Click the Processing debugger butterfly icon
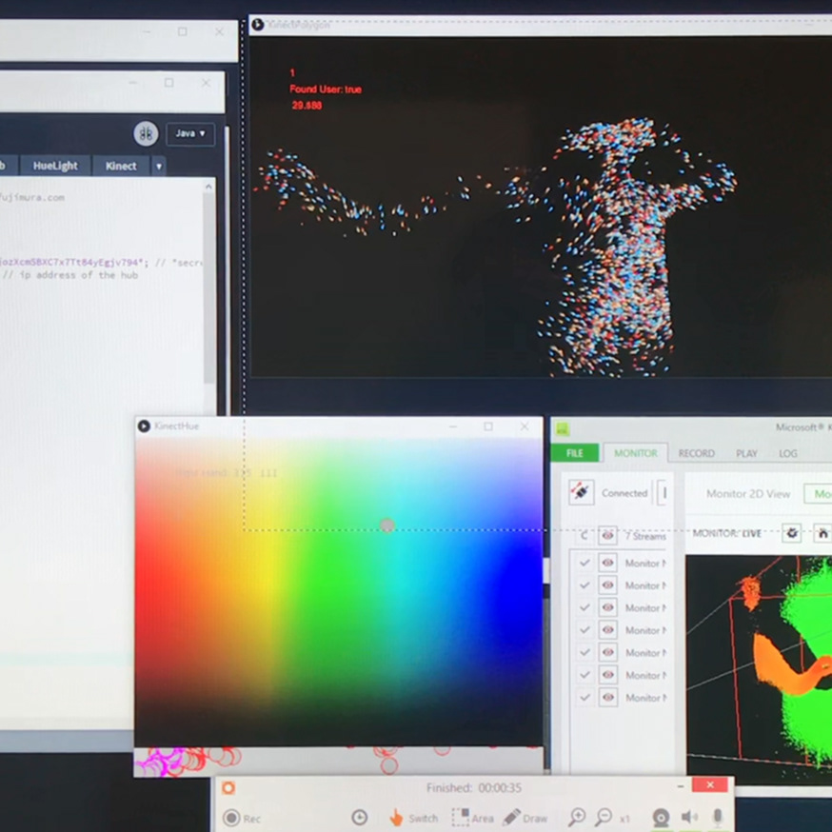 pyautogui.click(x=146, y=133)
